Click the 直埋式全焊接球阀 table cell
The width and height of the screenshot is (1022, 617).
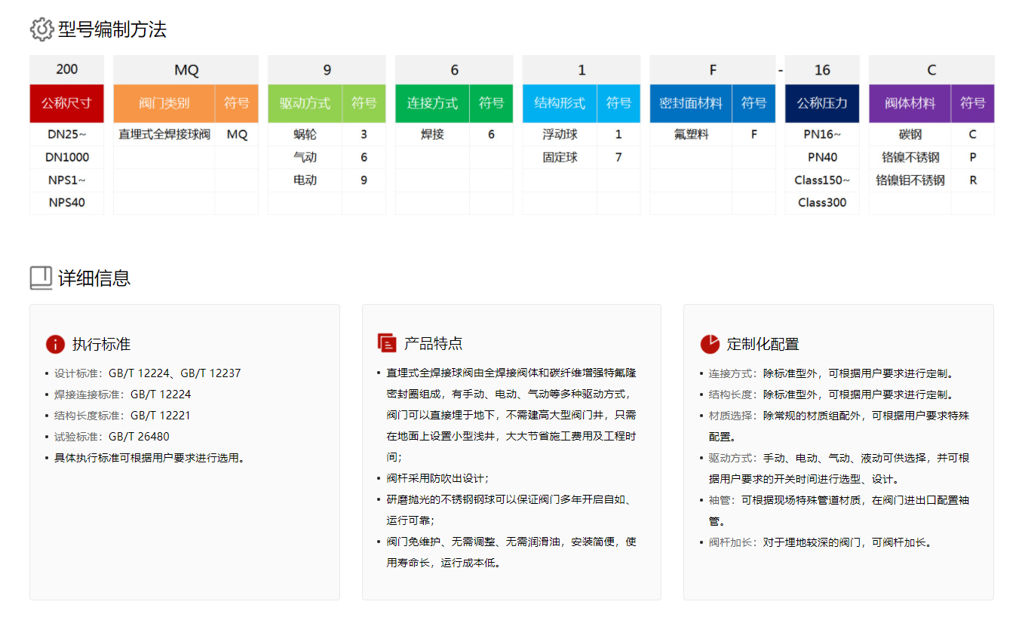tap(164, 135)
